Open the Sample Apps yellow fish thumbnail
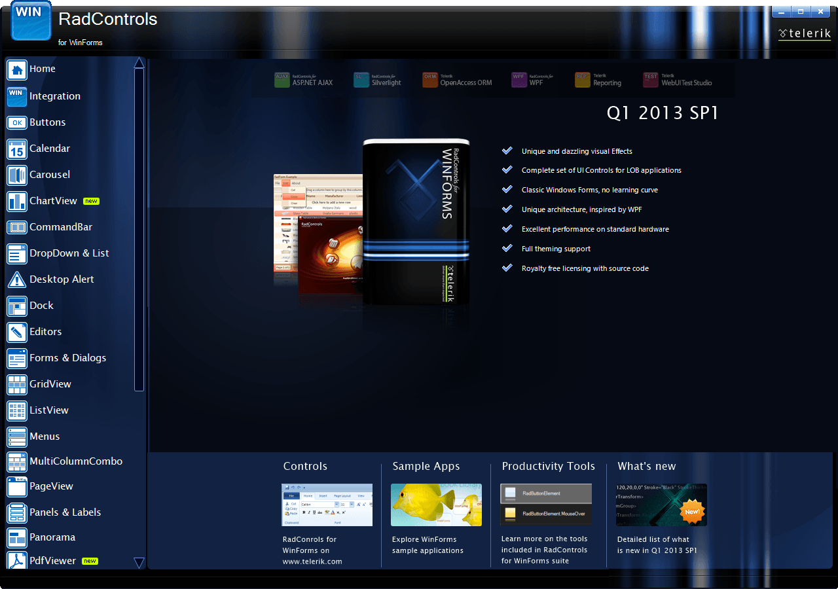 [x=436, y=505]
